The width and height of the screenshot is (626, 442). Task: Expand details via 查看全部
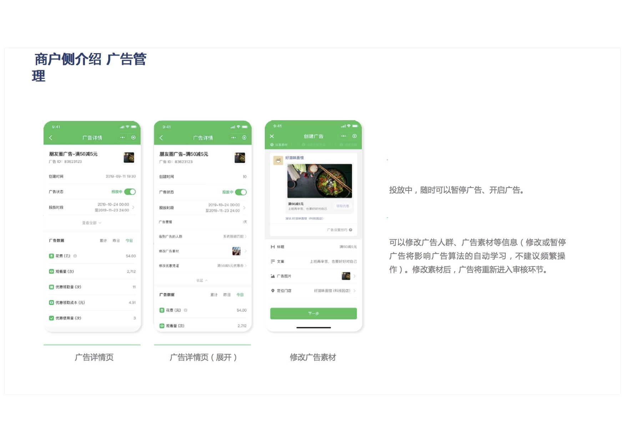pos(92,223)
